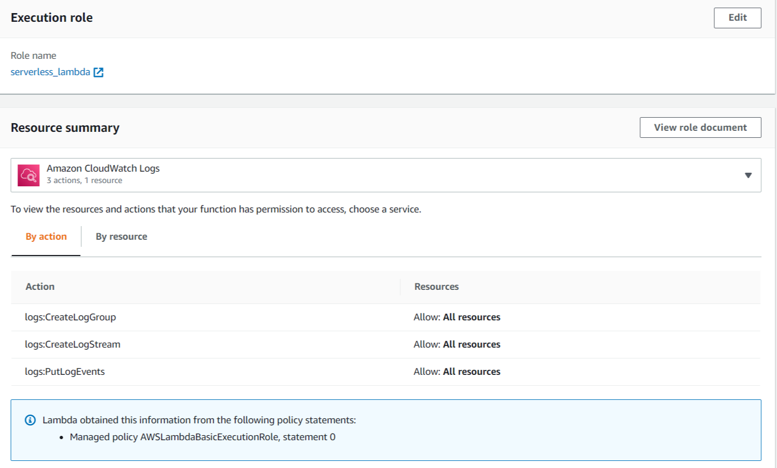Click the Execution role heading
Viewport: 777px width, 468px height.
(x=52, y=18)
